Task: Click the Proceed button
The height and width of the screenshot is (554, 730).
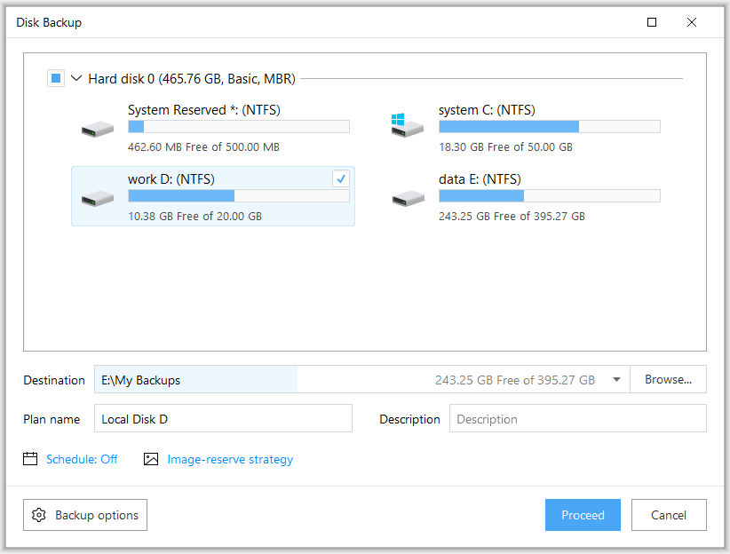Action: click(x=583, y=515)
